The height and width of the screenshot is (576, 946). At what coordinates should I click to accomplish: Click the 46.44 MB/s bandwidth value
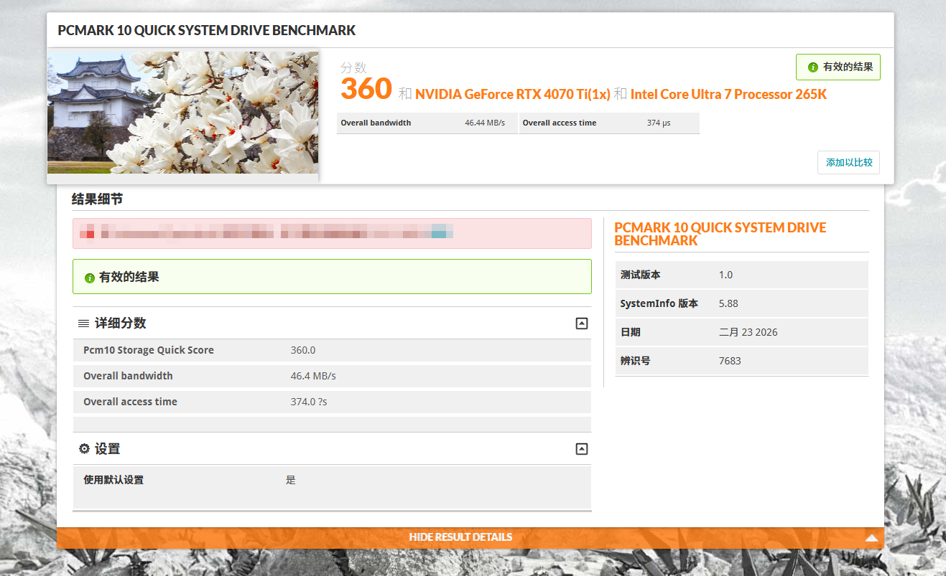(x=485, y=123)
